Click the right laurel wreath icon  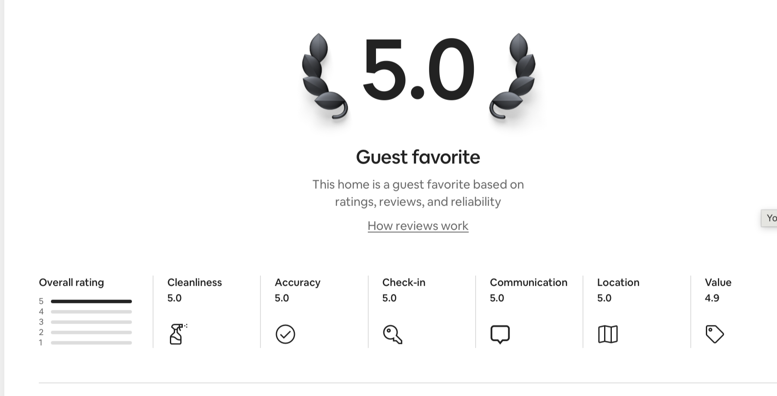[512, 76]
